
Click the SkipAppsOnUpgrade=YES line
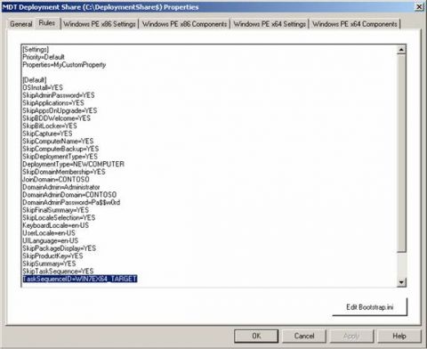pyautogui.click(x=60, y=110)
